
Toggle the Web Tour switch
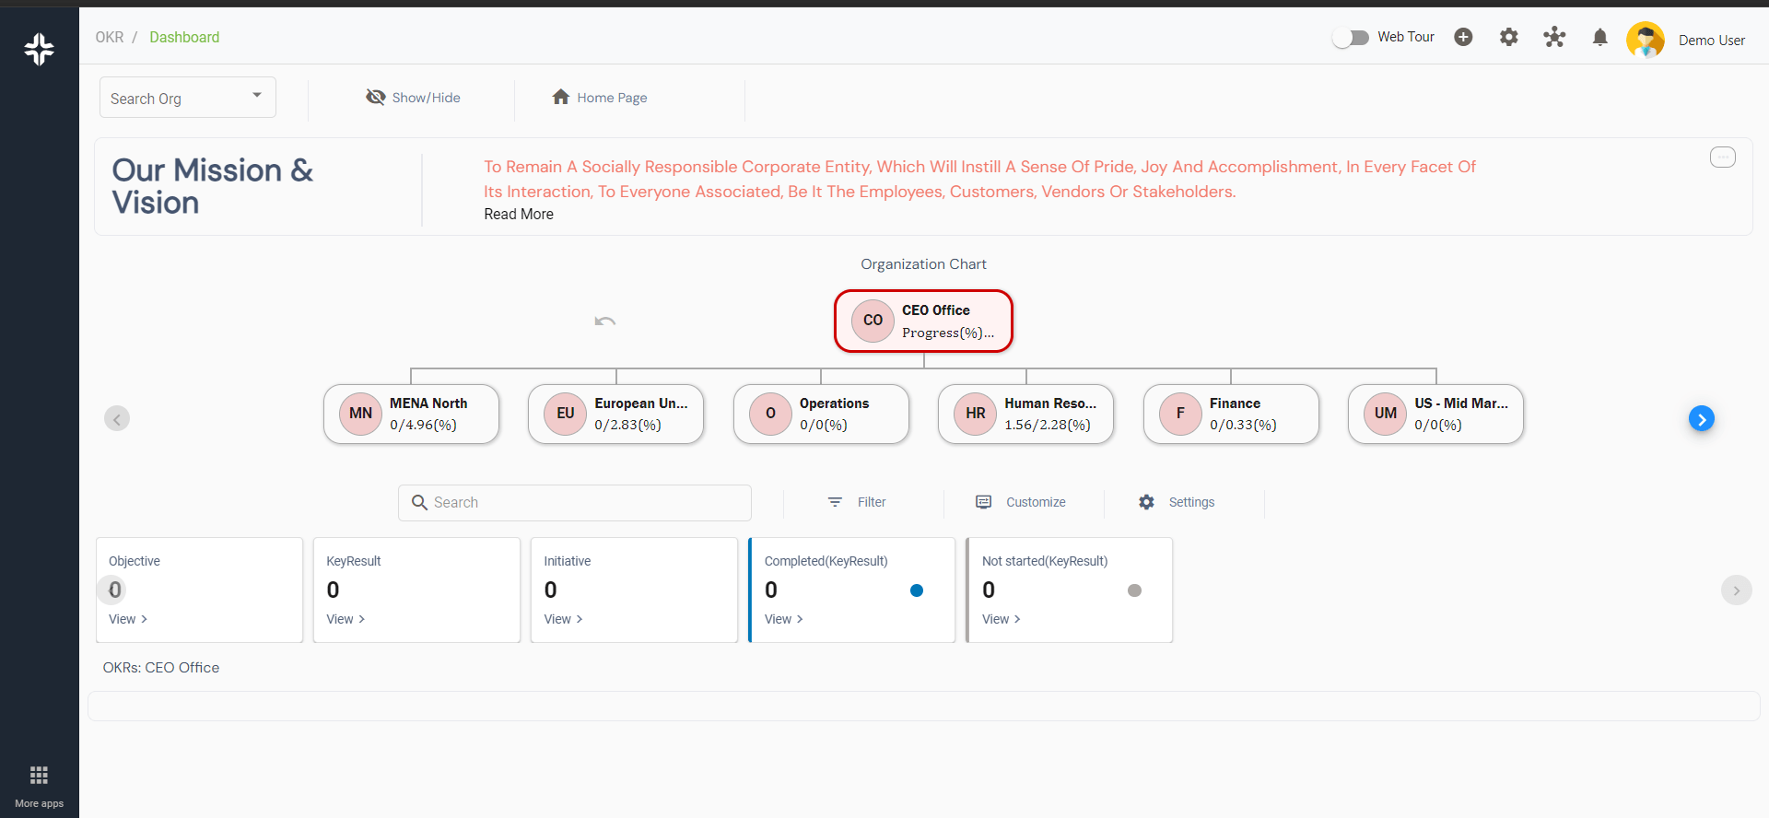pyautogui.click(x=1351, y=38)
